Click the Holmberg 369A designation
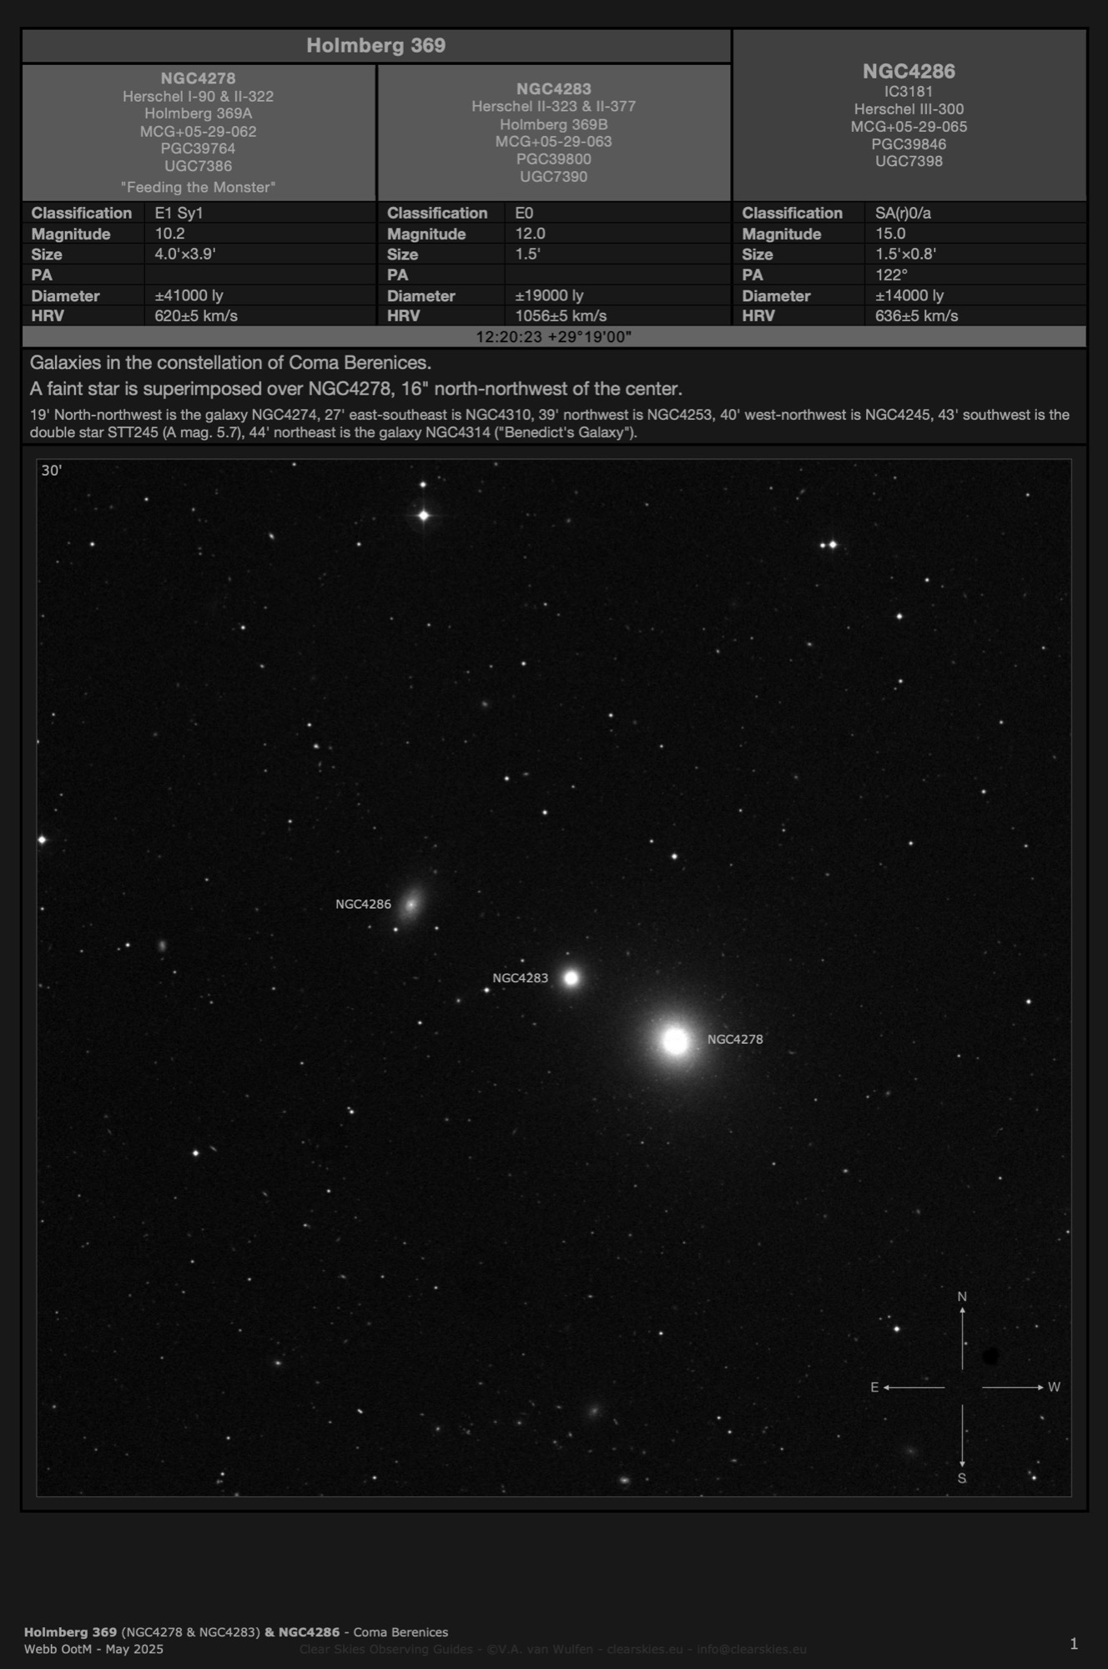 pos(199,113)
